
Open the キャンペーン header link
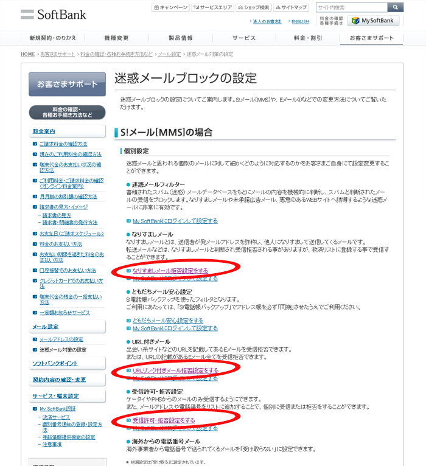click(170, 7)
